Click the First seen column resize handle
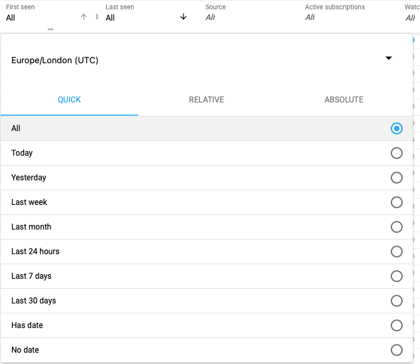This screenshot has width=420, height=364. (97, 17)
